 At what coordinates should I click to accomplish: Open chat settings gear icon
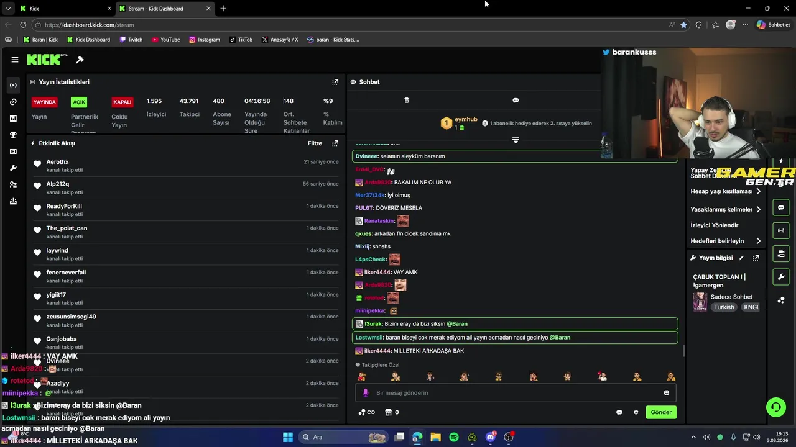[636, 412]
